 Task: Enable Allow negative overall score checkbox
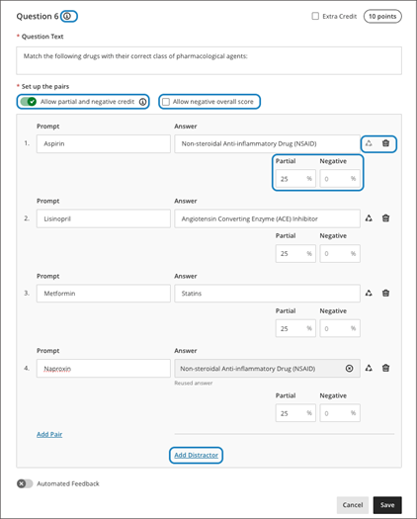coord(166,102)
